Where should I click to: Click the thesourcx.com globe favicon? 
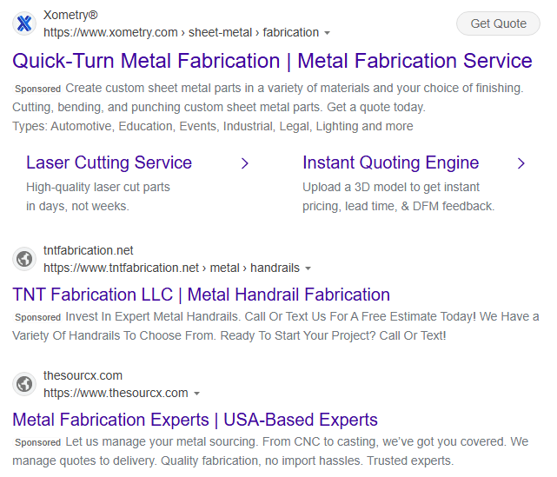pos(24,384)
